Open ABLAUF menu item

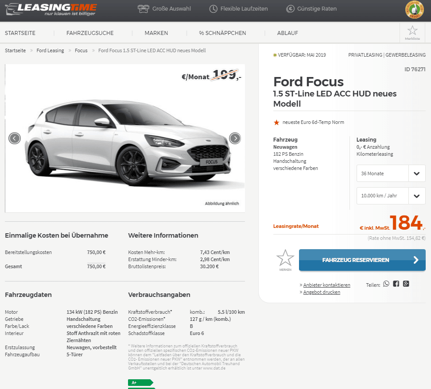[x=287, y=33]
